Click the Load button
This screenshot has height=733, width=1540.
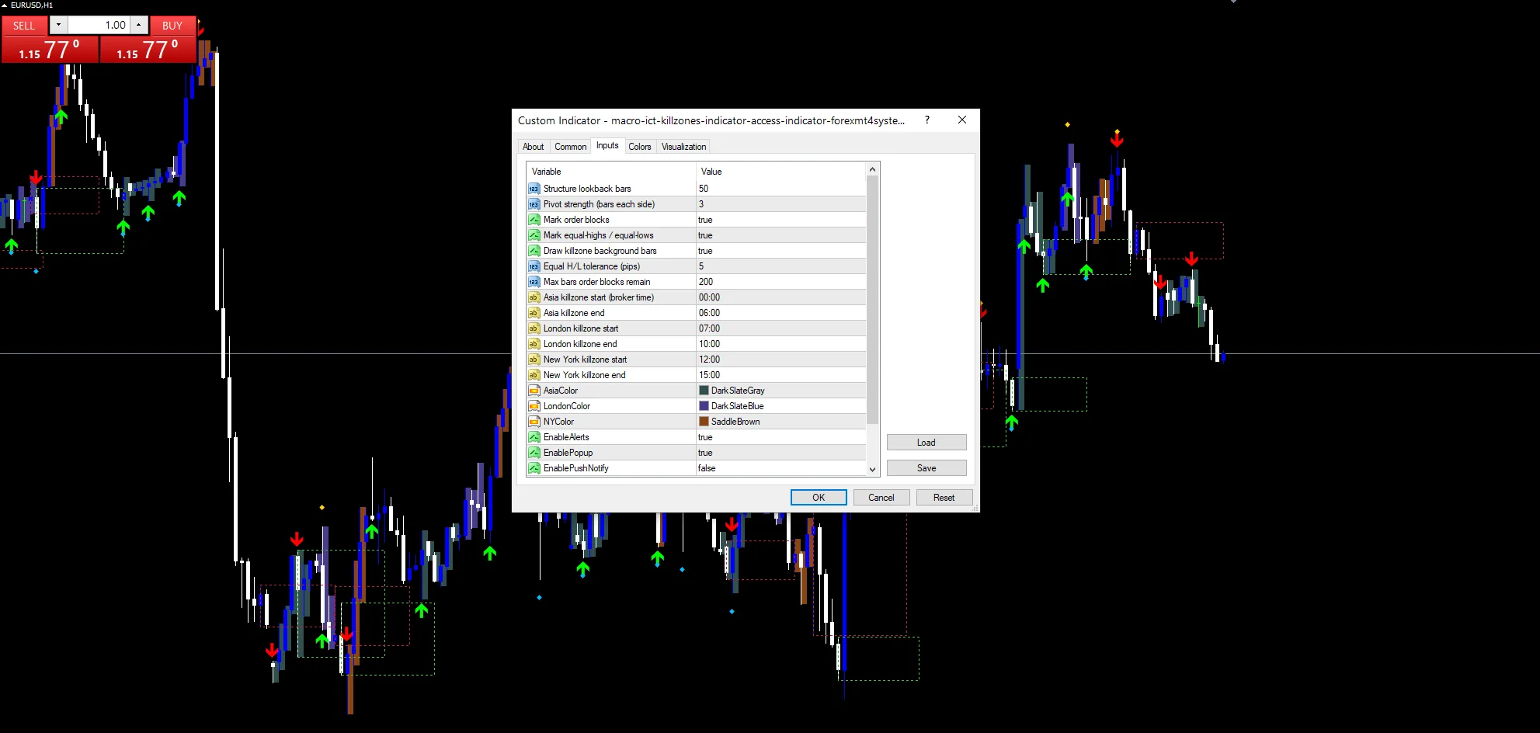(926, 443)
